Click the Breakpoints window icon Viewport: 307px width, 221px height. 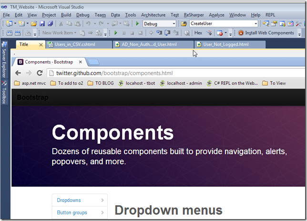click(x=220, y=33)
